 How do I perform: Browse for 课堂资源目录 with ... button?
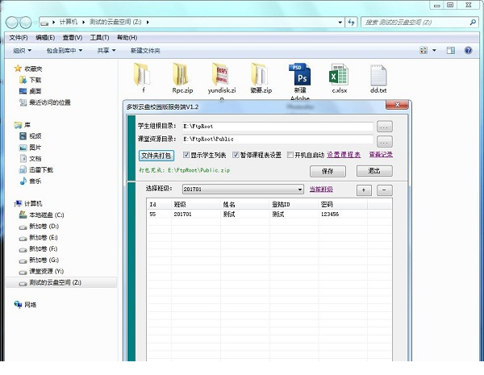pos(384,142)
